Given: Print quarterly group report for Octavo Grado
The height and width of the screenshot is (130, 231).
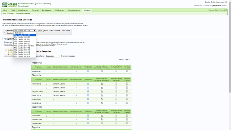Looking at the screenshot, I should tap(101, 123).
